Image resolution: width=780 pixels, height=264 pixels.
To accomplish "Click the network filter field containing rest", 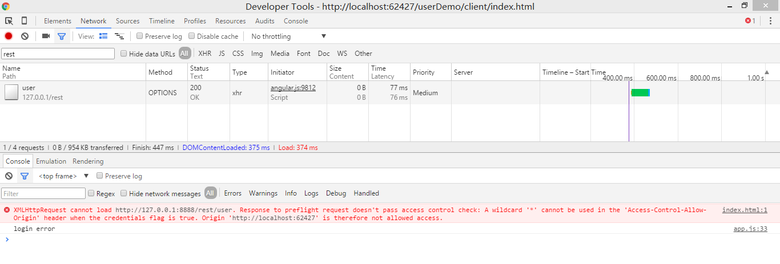I will tap(58, 54).
